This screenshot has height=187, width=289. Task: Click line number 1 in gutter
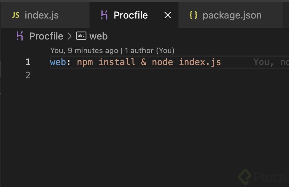click(x=28, y=62)
